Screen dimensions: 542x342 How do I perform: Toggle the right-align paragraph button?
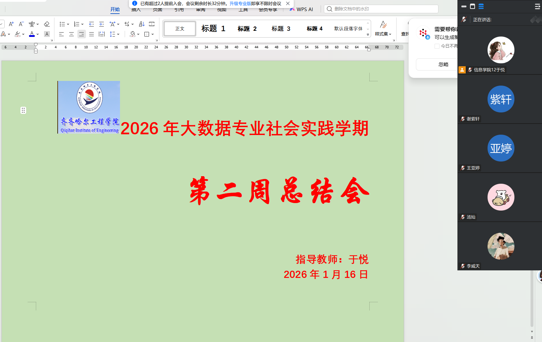point(81,34)
